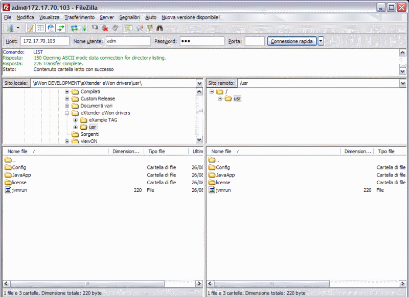Expand the remote usr folder node
This screenshot has width=409, height=297.
pyautogui.click(x=220, y=98)
